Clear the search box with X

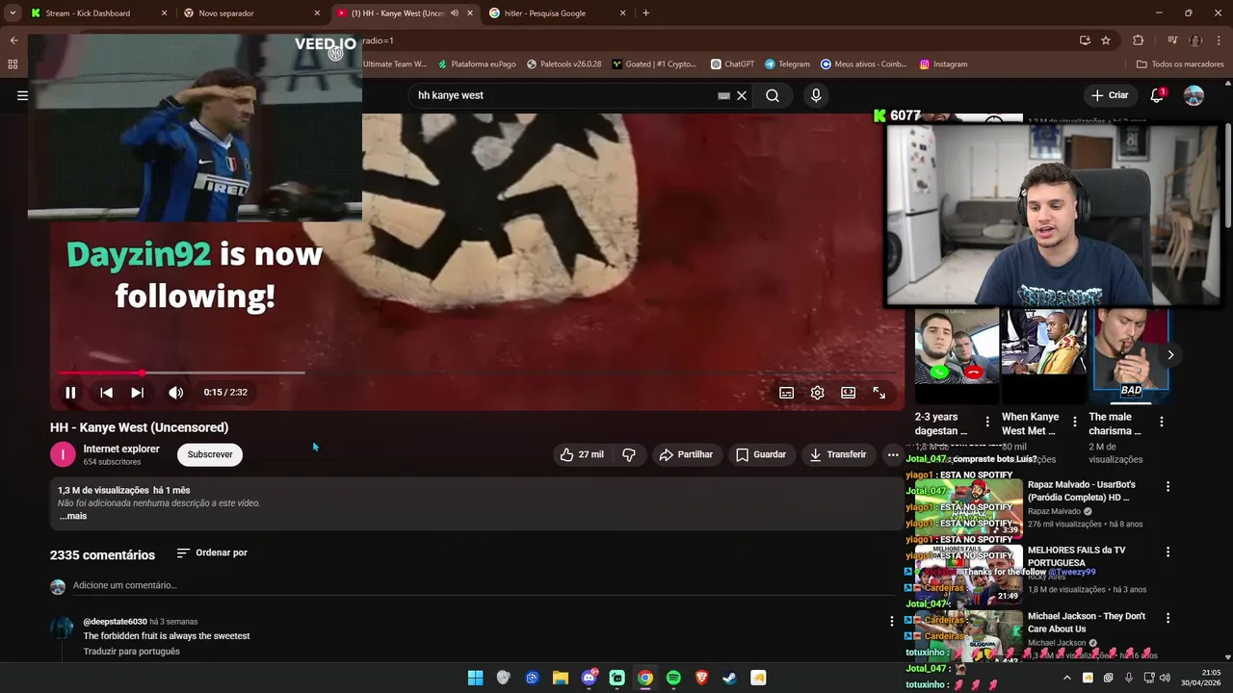pos(742,95)
